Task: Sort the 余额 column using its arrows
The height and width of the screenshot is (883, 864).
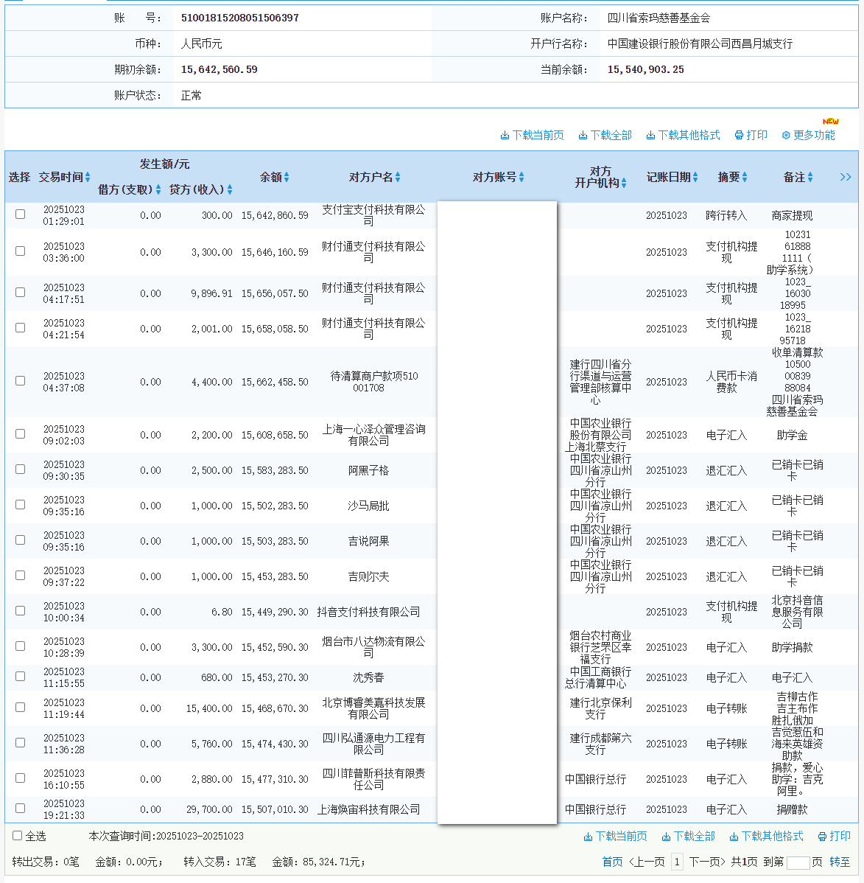Action: pyautogui.click(x=287, y=177)
